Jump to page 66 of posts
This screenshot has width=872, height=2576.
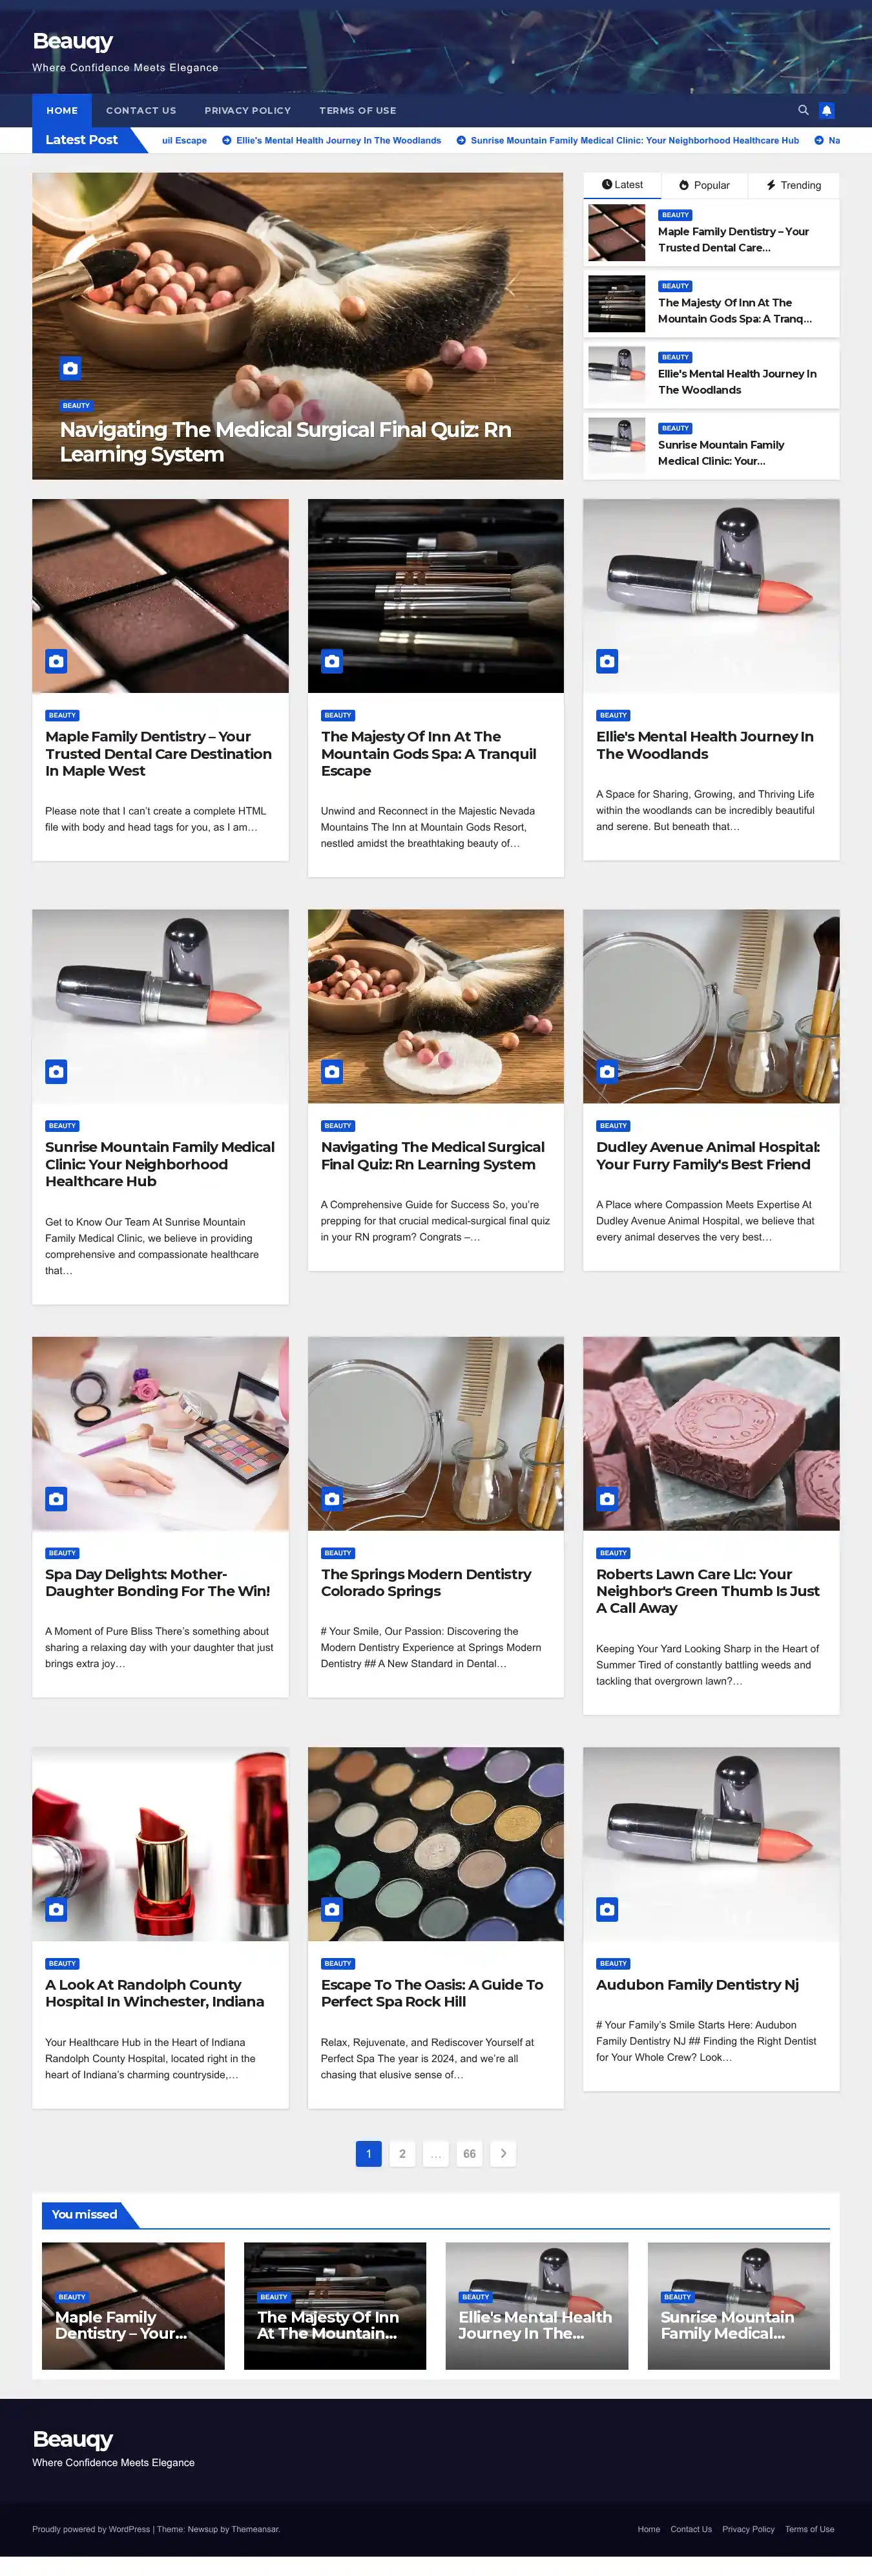[x=470, y=2153]
